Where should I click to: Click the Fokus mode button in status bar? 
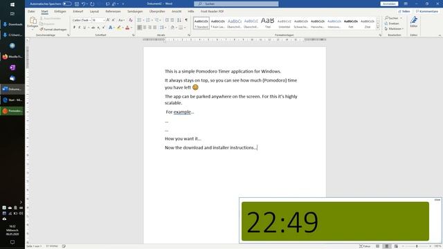(x=365, y=246)
